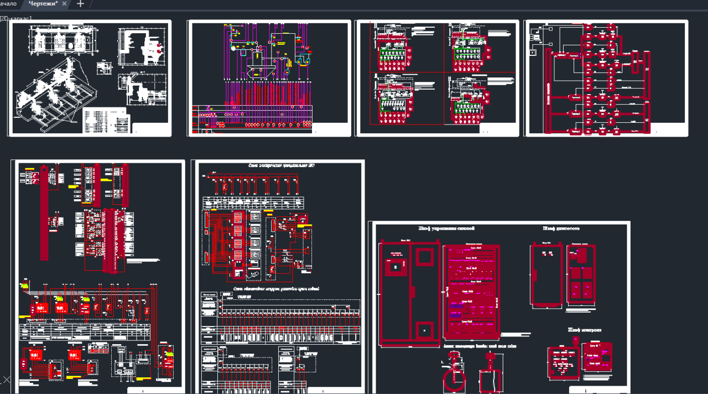Click the circular pipe sensor drawing
Image resolution: width=708 pixels, height=394 pixels.
pyautogui.click(x=453, y=377)
